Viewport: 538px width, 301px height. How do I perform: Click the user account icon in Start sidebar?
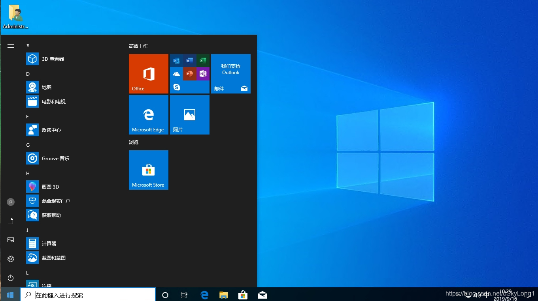pos(11,202)
